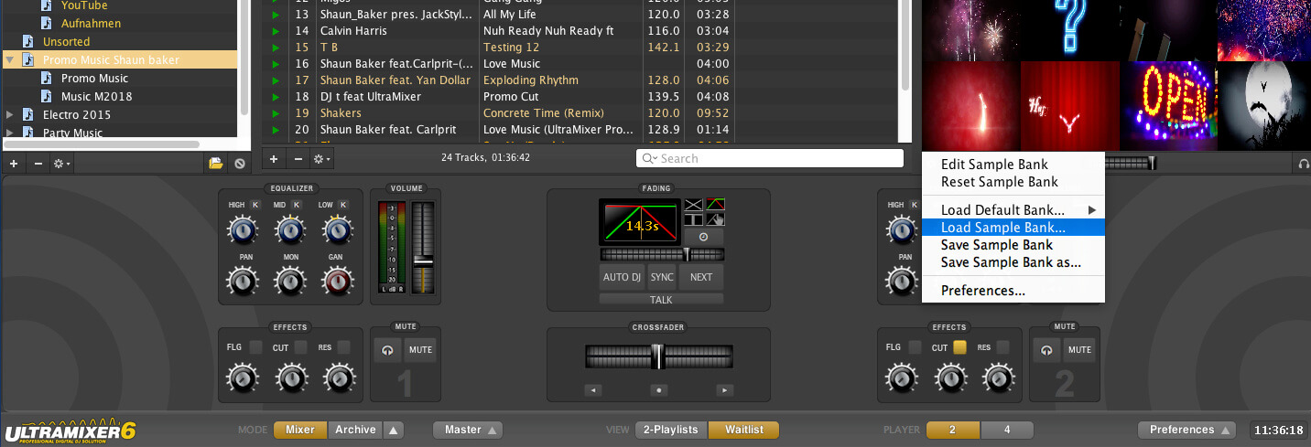
Task: Click the track Search field
Action: click(x=769, y=158)
